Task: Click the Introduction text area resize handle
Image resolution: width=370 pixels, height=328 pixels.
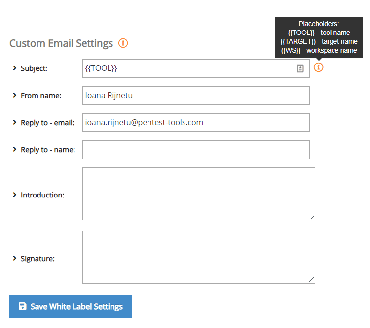Action: pyautogui.click(x=312, y=216)
